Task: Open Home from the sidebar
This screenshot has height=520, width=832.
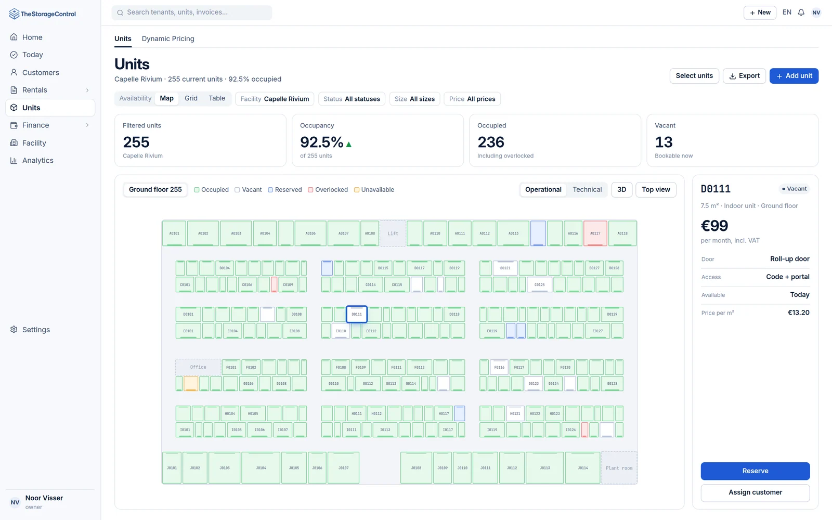Action: 50,37
